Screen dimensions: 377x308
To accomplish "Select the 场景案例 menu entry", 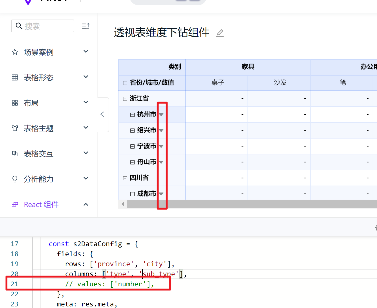I will pyautogui.click(x=38, y=52).
